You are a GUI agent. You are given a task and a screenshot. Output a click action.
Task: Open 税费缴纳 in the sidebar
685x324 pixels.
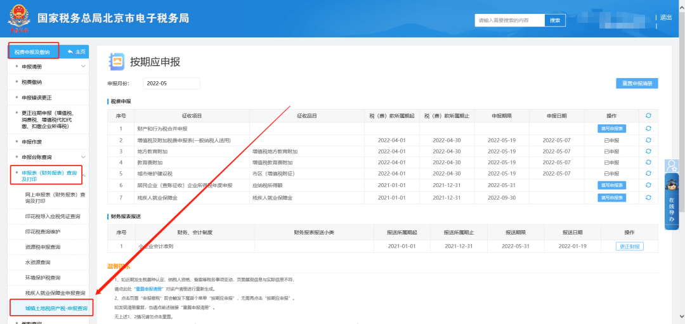coord(32,82)
